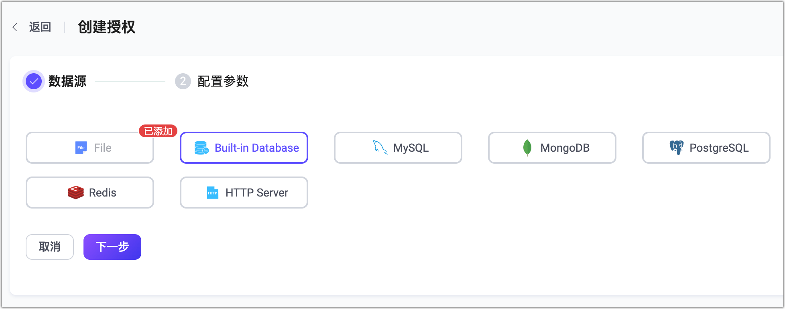
Task: Click the HTTP Server file icon
Action: pyautogui.click(x=213, y=193)
